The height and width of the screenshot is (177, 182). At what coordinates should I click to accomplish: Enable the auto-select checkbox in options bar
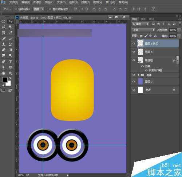pos(16,9)
